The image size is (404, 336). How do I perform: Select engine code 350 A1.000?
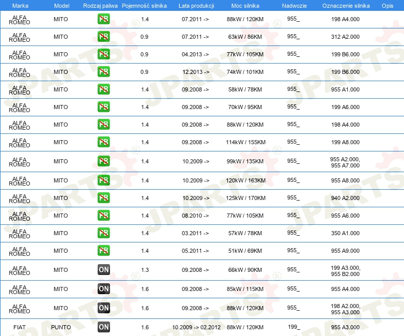tap(345, 233)
